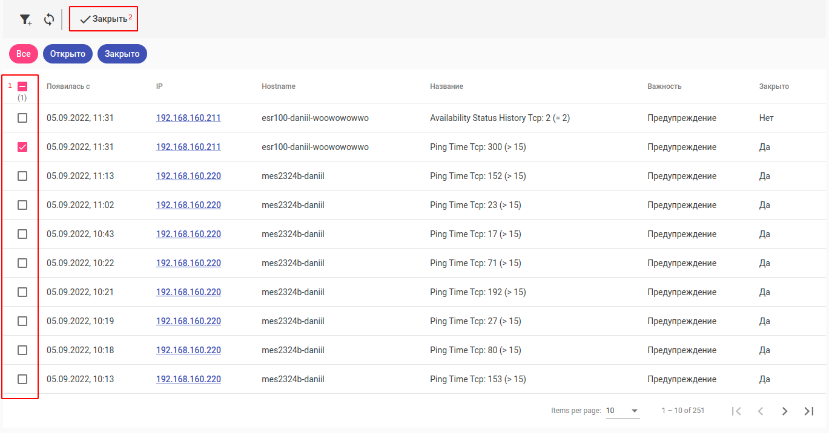Open IP link 192.168.160.211 in first row
829x433 pixels.
click(188, 118)
